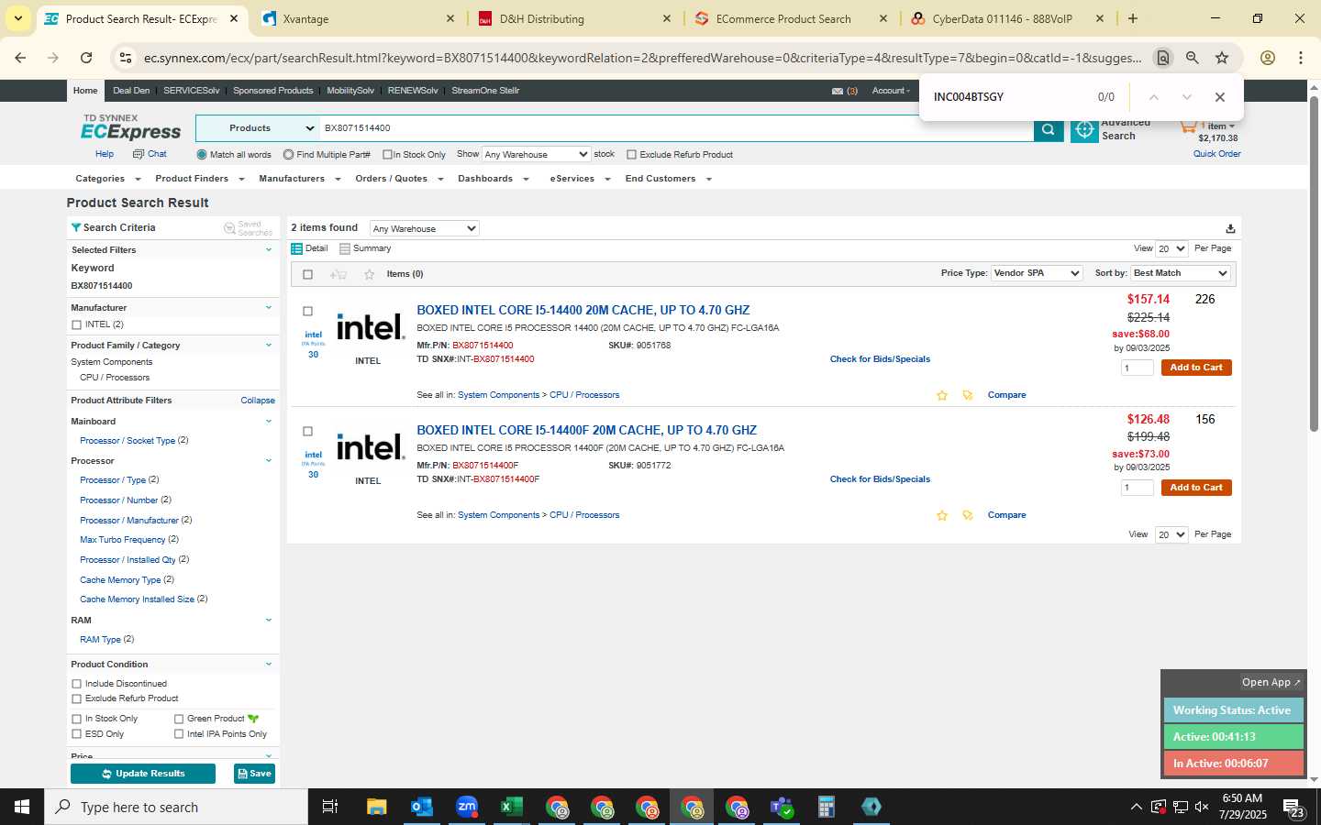The height and width of the screenshot is (825, 1321).
Task: Click the search magnifier button
Action: coord(1048,130)
